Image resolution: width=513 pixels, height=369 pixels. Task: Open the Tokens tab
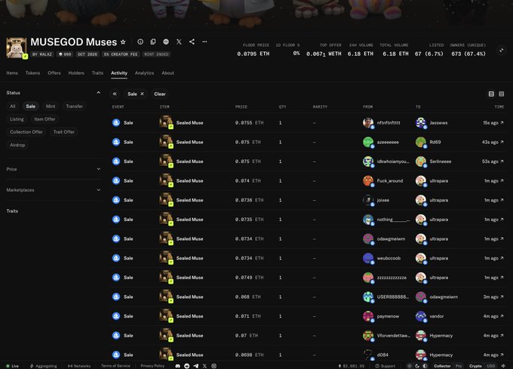(x=32, y=73)
